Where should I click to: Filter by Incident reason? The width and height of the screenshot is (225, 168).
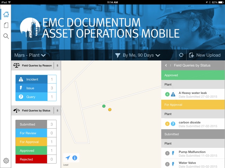click(x=36, y=79)
